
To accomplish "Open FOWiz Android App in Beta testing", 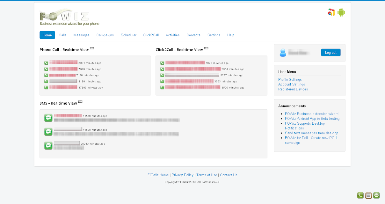I will (312, 119).
